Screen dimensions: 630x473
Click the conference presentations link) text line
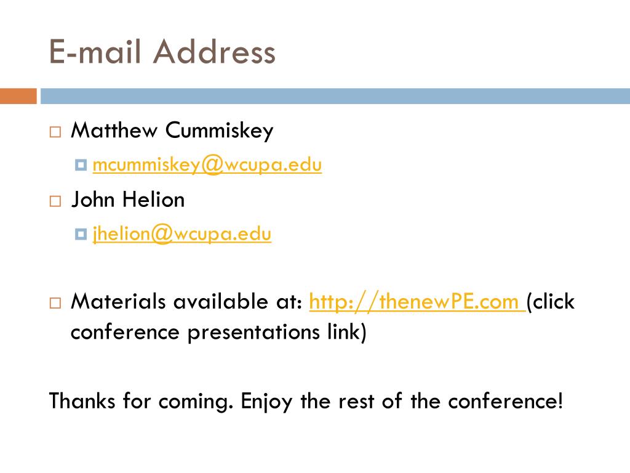(218, 332)
